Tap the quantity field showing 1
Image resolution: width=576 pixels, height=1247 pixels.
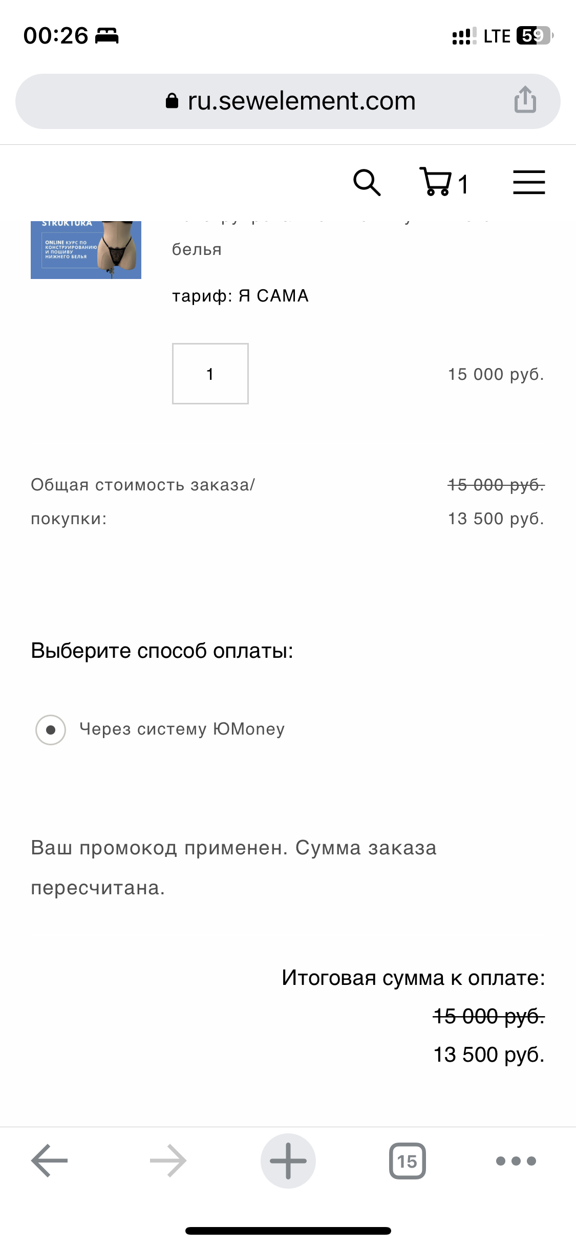[x=210, y=374]
